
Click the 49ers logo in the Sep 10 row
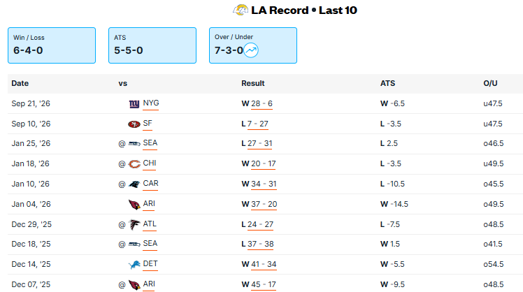134,124
